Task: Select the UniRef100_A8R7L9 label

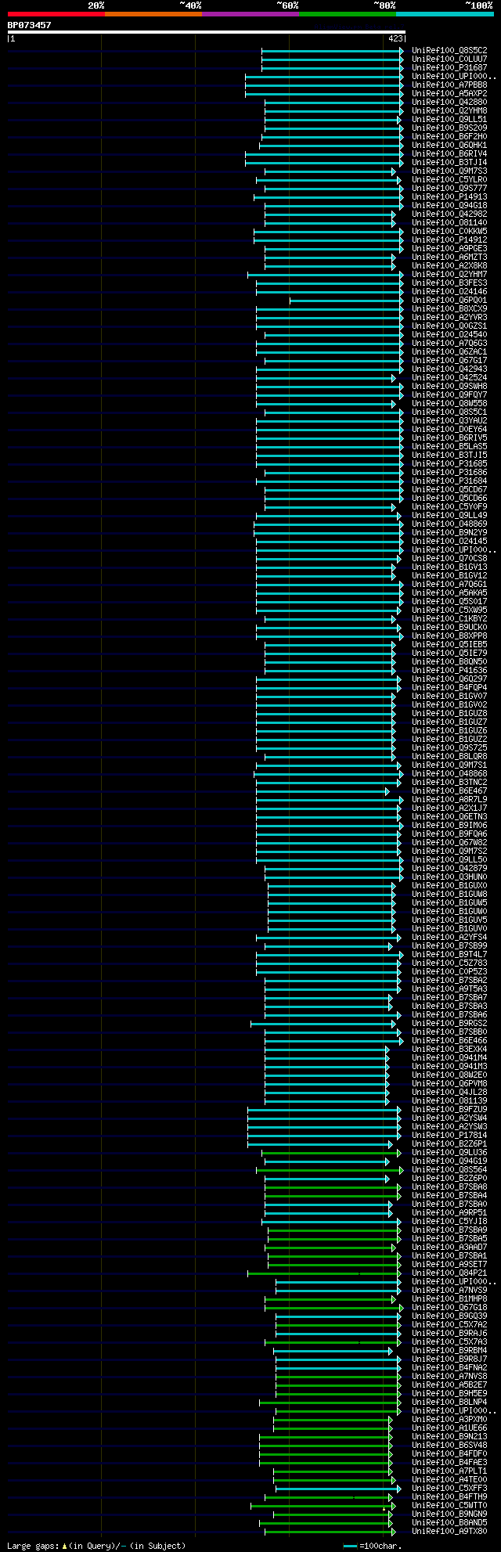Action: [449, 799]
